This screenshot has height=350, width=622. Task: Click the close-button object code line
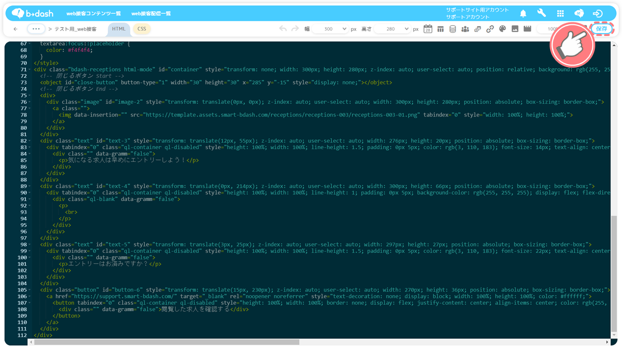pos(216,82)
